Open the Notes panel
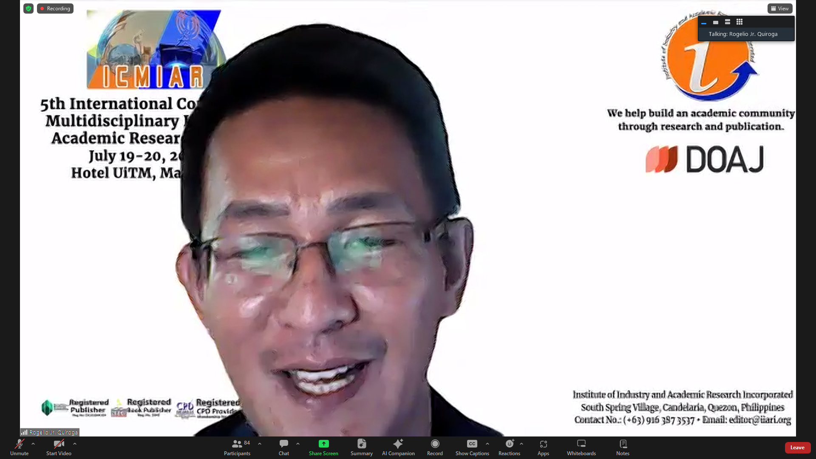 point(623,447)
